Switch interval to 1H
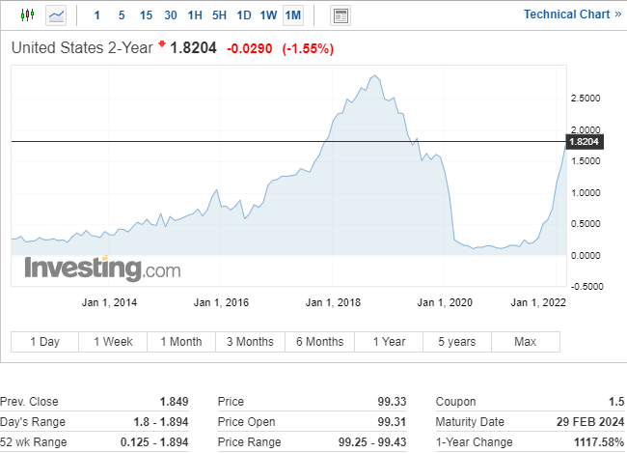This screenshot has height=453, width=627. (195, 15)
